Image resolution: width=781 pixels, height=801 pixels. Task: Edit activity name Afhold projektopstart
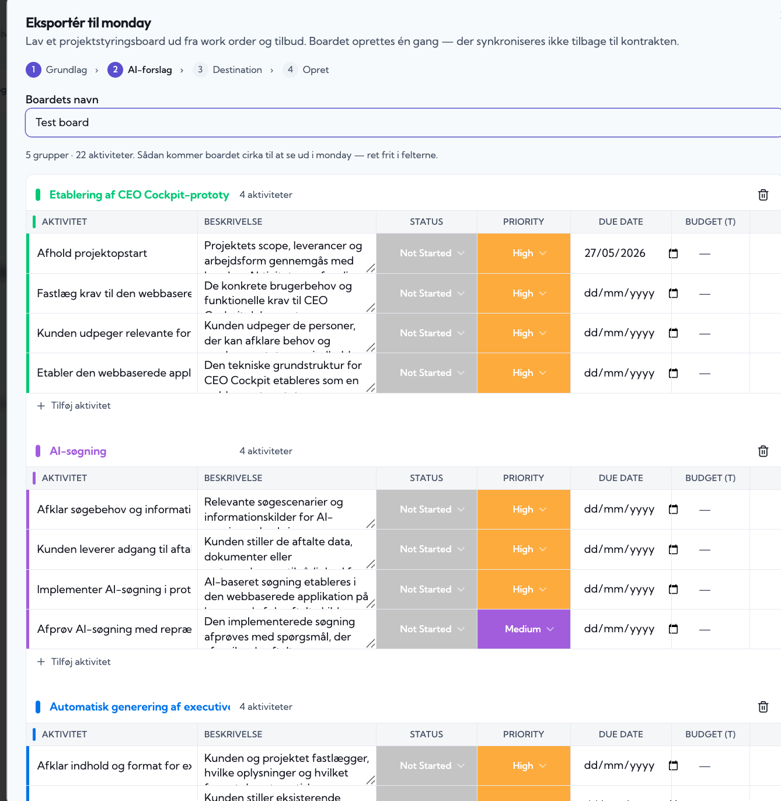(114, 253)
